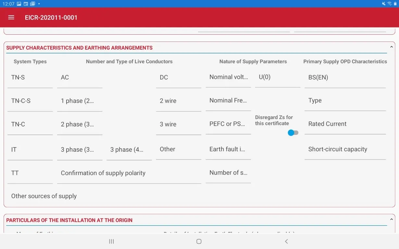Screen dimensions: 399x249
Task: Open the hamburger navigation menu
Action: point(11,18)
